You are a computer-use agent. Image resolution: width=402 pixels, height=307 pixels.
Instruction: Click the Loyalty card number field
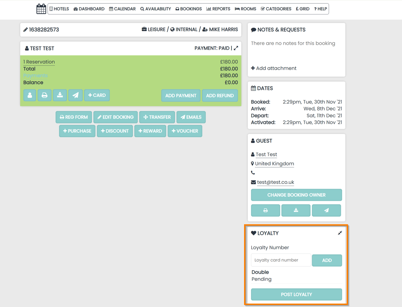[281, 260]
